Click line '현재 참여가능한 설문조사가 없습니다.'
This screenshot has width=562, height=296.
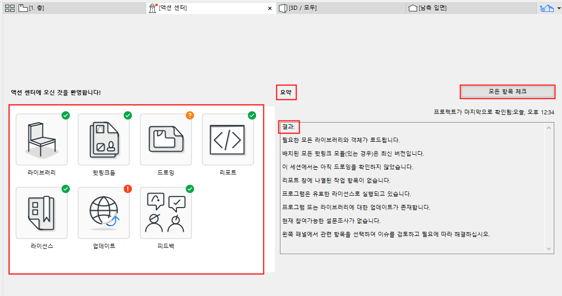[331, 221]
